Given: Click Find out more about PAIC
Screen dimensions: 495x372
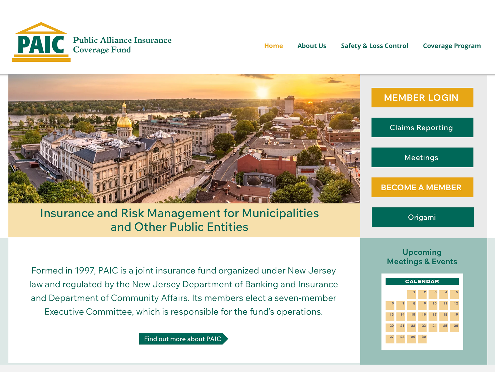Looking at the screenshot, I should tap(183, 339).
